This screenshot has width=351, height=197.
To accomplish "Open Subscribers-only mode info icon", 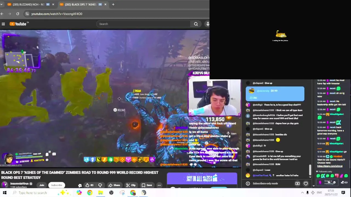I will click(248, 184).
